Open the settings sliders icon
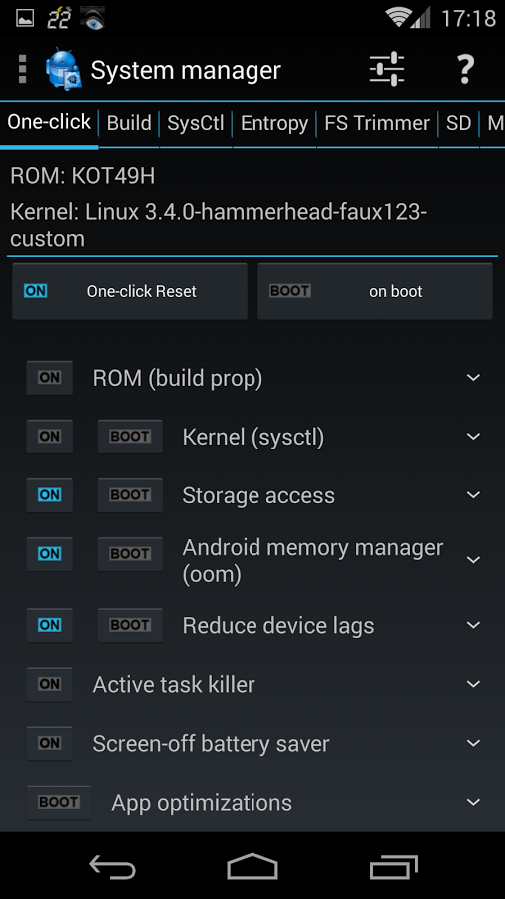 [x=387, y=69]
